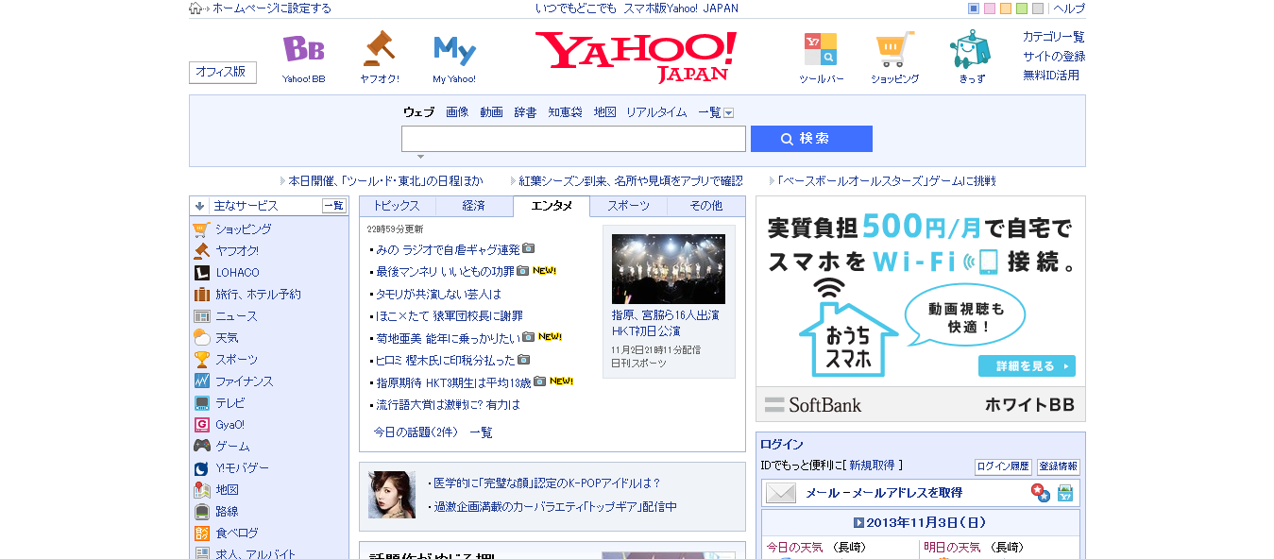Open the 無料ID活用 link
The width and height of the screenshot is (1274, 559).
pos(1050,76)
